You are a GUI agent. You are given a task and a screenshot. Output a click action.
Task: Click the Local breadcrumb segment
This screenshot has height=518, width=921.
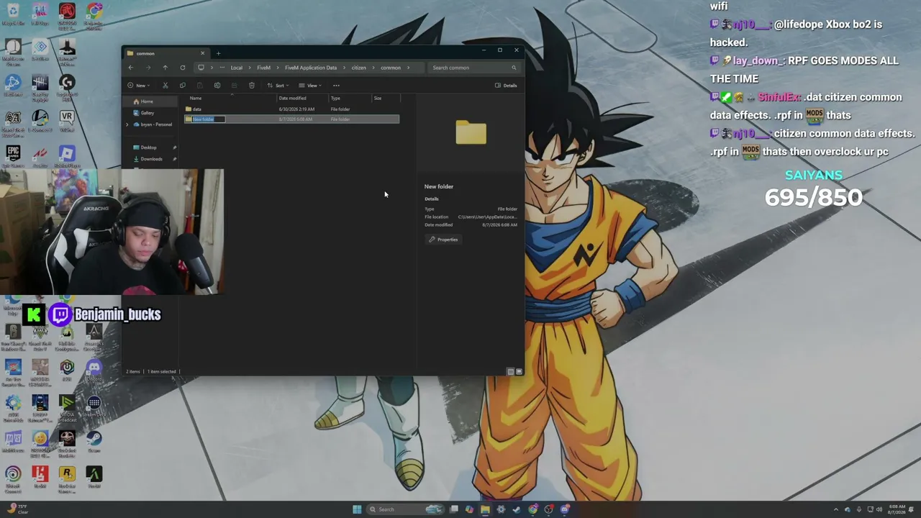(237, 68)
